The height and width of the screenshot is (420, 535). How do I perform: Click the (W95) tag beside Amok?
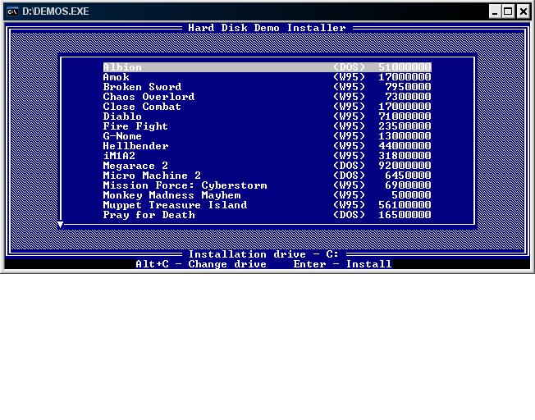pos(349,77)
